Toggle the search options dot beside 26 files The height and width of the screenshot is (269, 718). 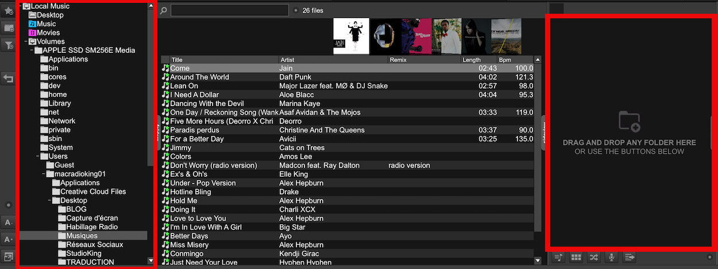click(x=295, y=10)
